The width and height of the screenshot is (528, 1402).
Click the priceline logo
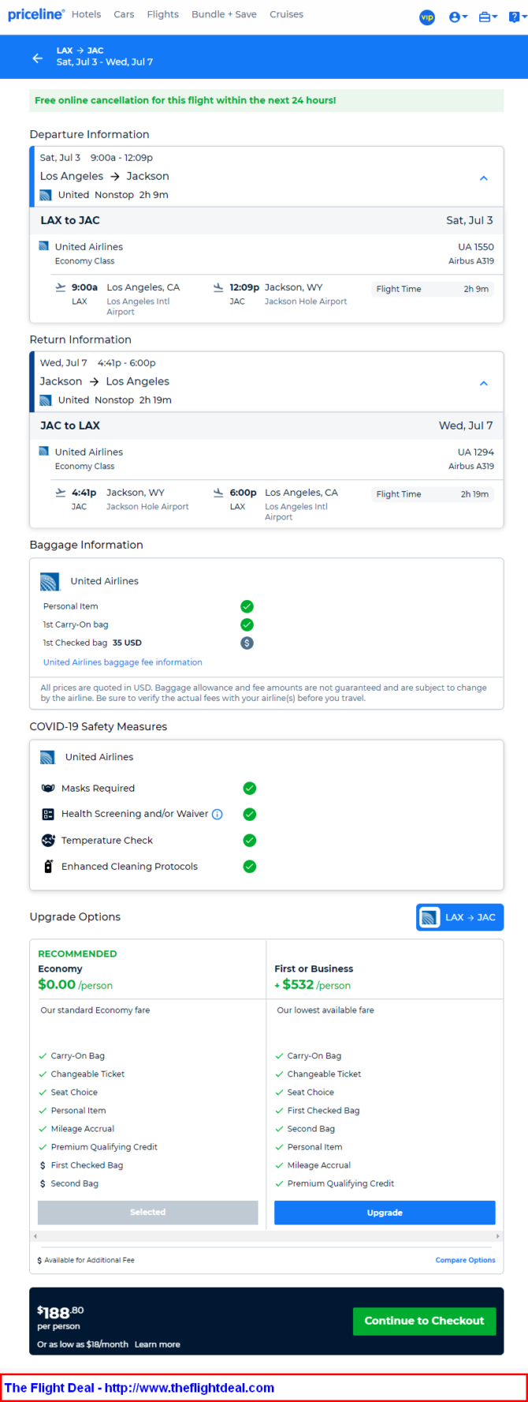[36, 14]
